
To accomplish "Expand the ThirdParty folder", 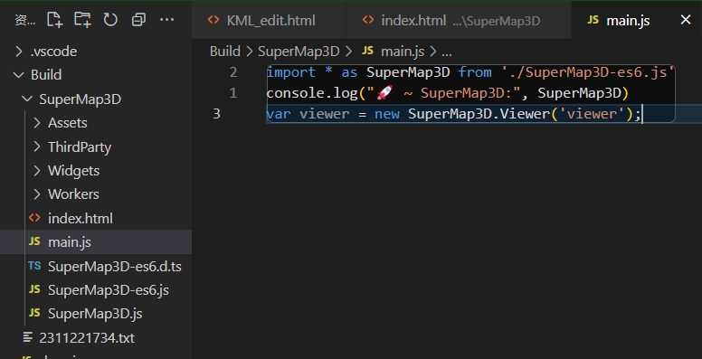I will [x=96, y=146].
